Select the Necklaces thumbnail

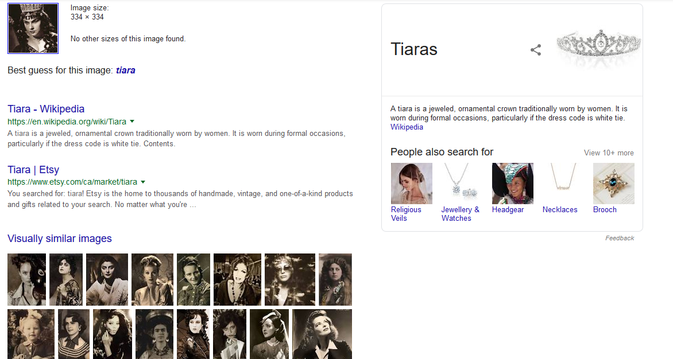pyautogui.click(x=563, y=184)
